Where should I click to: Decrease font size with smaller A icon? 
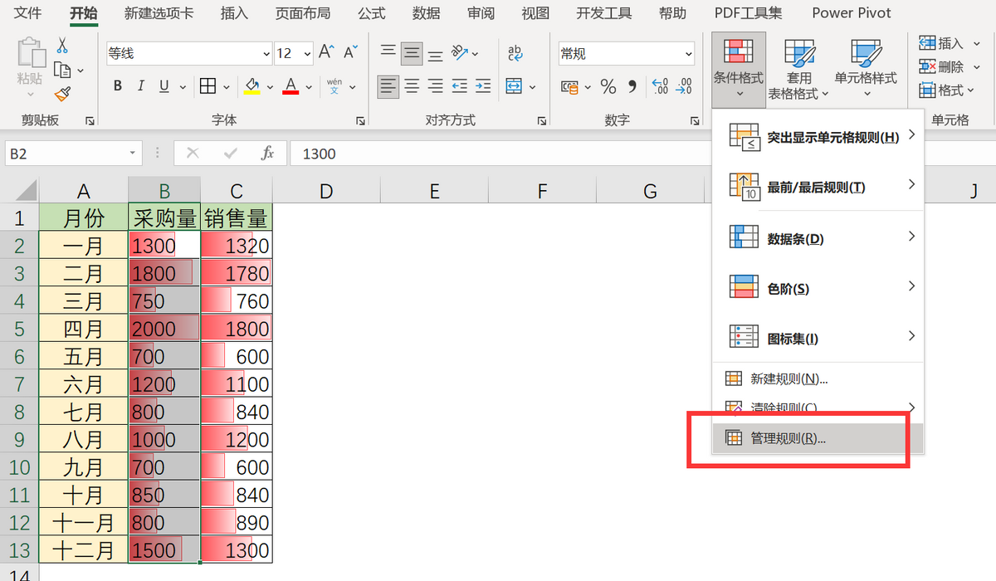[350, 53]
